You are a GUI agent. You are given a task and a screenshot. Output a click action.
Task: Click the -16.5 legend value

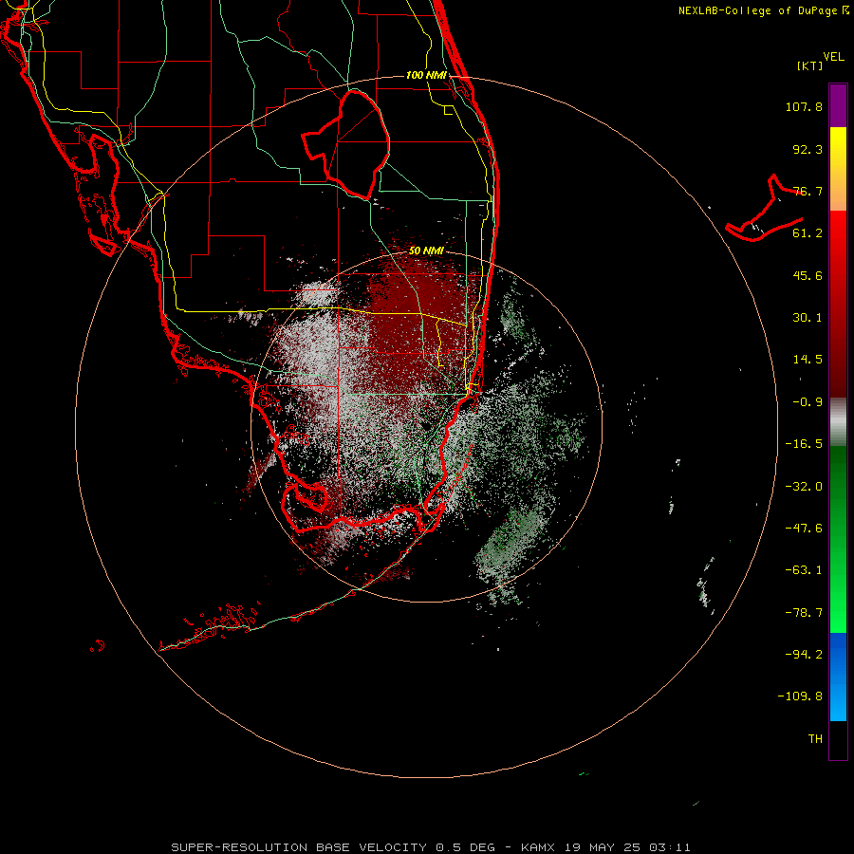(804, 444)
